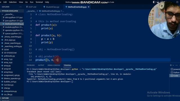Switch to the DEBUG CONSOLE panel tab
This screenshot has width=180, height=101.
54,65
